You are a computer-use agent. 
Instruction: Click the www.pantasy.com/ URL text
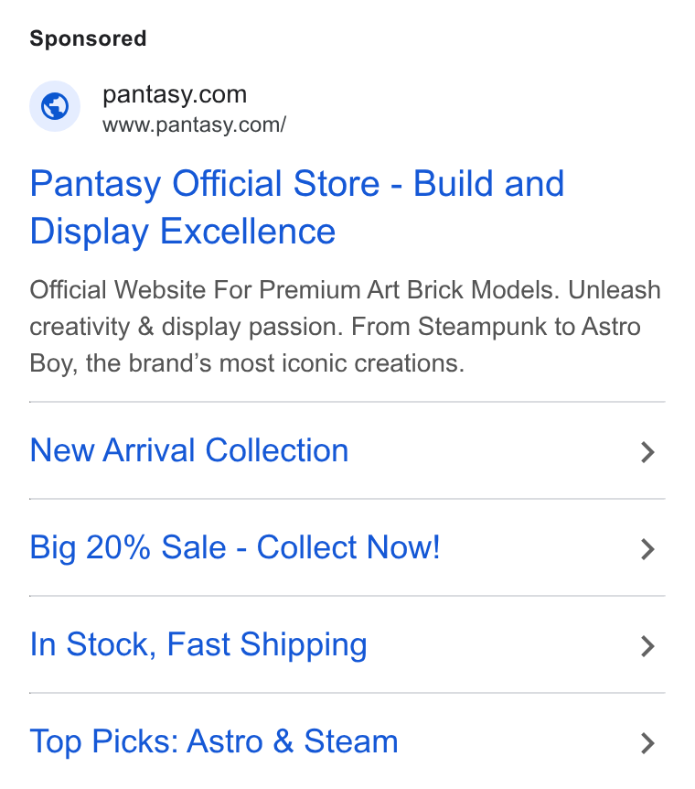click(194, 124)
